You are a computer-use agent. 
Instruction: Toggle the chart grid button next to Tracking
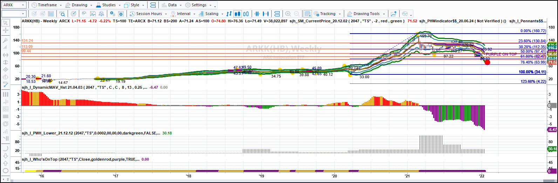(x=308, y=14)
